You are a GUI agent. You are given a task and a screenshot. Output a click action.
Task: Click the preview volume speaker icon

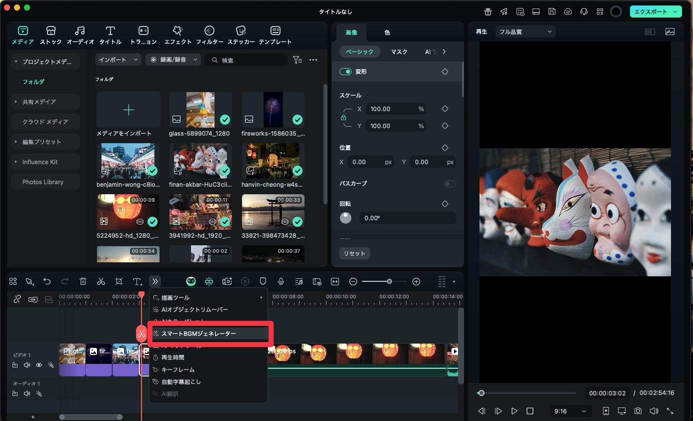click(x=654, y=411)
